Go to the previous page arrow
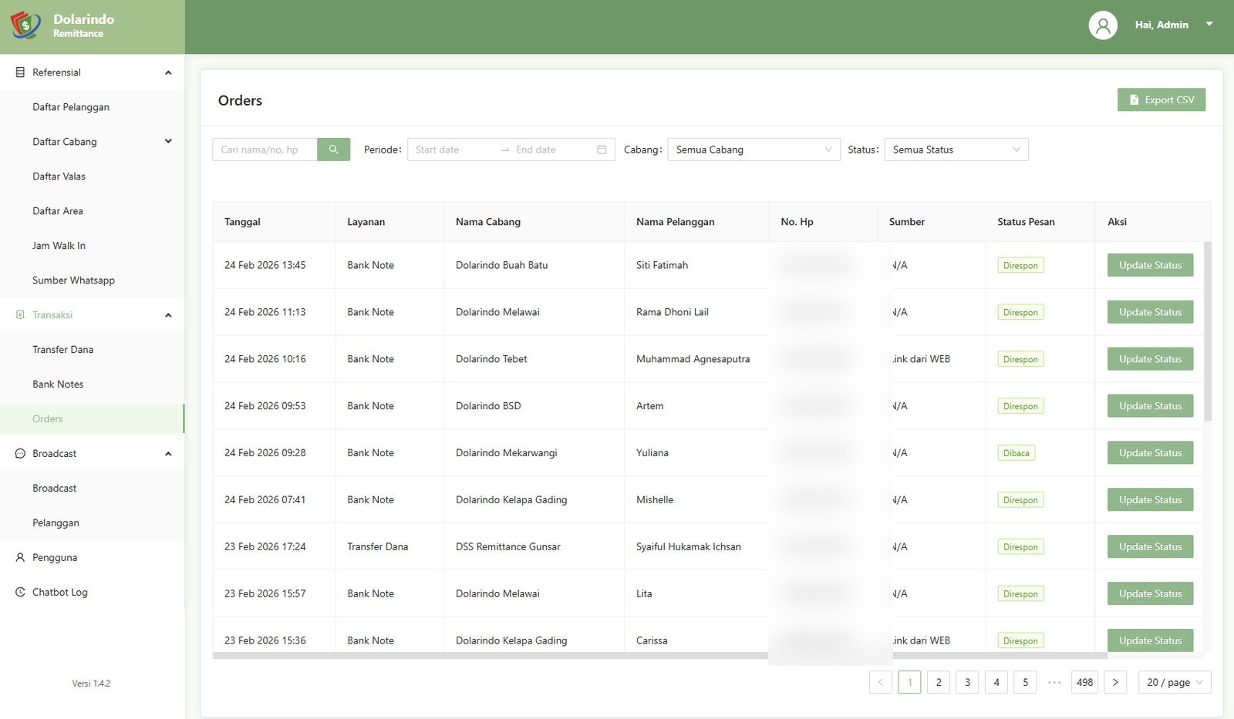This screenshot has width=1234, height=719. [x=880, y=682]
